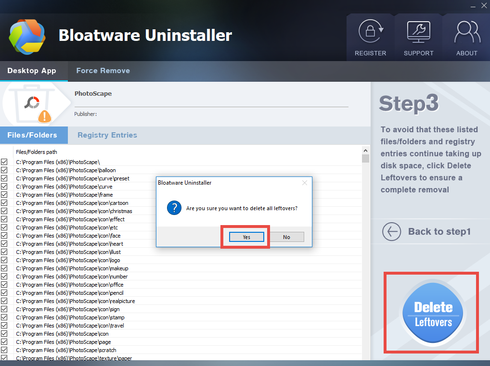The height and width of the screenshot is (366, 490).
Task: Click the Delete Leftovers button
Action: tap(433, 313)
